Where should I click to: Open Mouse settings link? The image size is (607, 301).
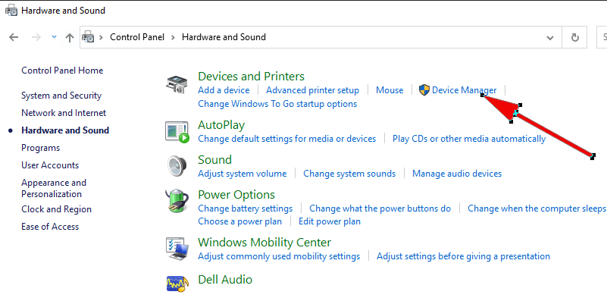390,90
